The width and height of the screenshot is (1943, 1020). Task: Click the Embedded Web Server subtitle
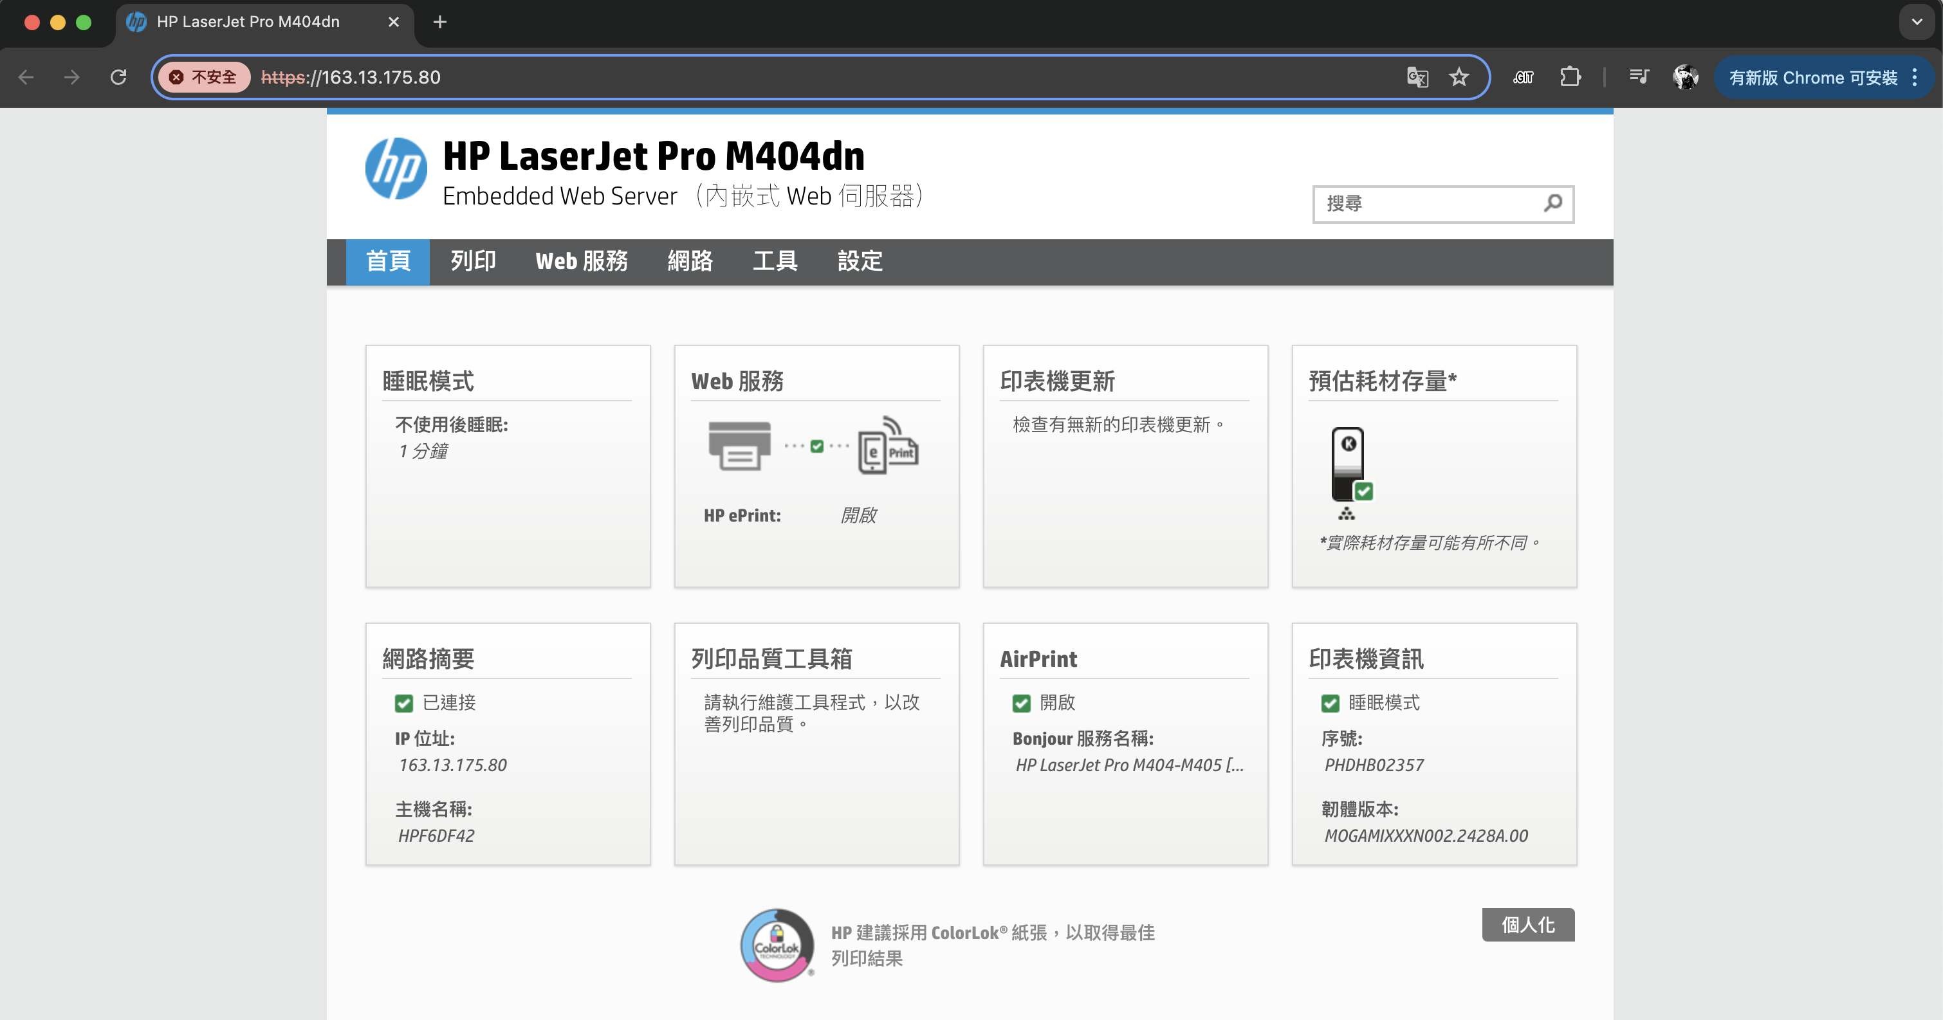point(683,196)
